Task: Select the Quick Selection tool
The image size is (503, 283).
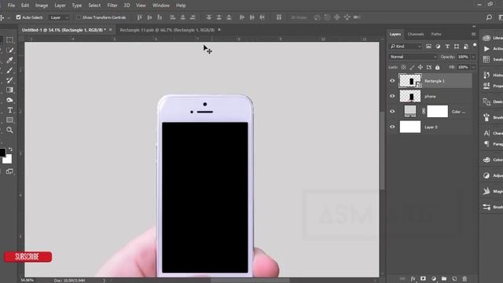Action: click(x=9, y=50)
